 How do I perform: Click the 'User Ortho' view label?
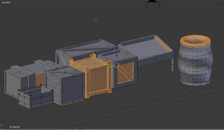(6, 2)
